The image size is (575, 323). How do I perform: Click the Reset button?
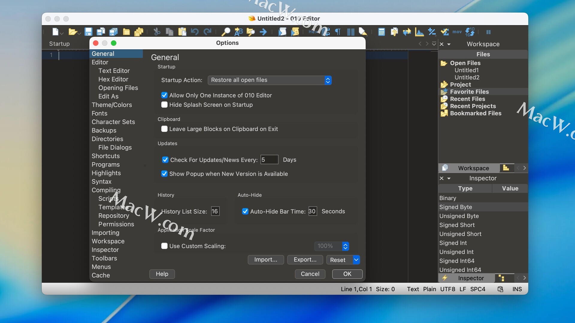pos(340,260)
